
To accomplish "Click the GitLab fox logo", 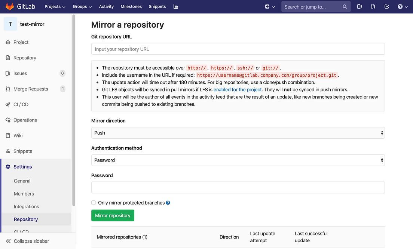I will 9,6.
